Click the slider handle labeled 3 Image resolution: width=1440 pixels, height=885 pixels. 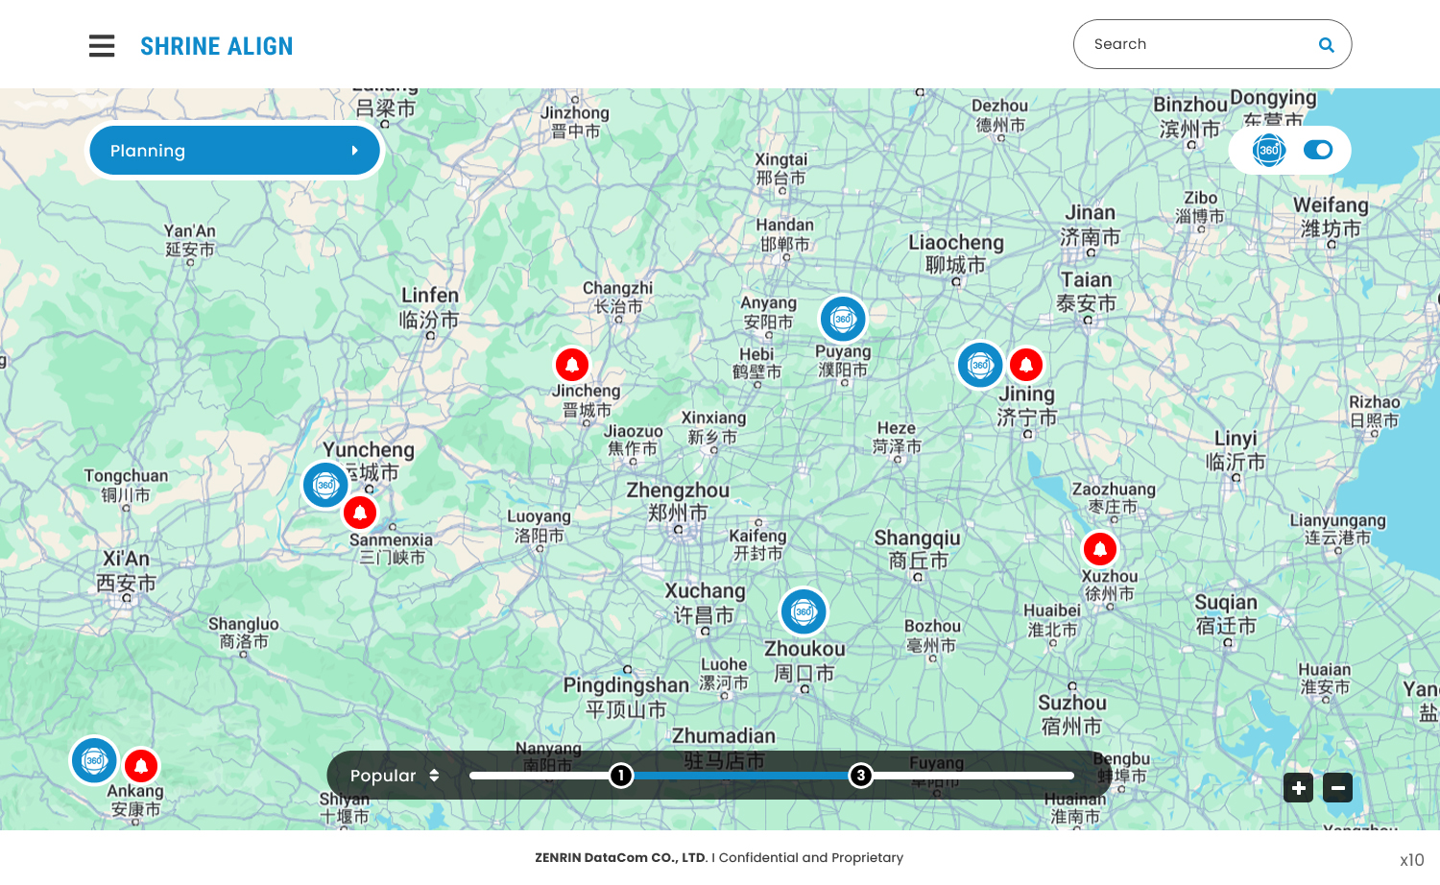pos(861,776)
